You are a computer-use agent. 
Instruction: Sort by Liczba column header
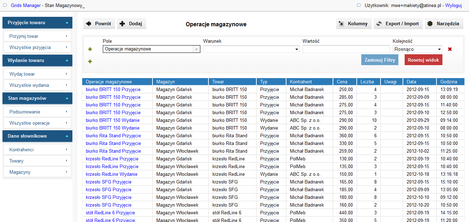(x=369, y=82)
